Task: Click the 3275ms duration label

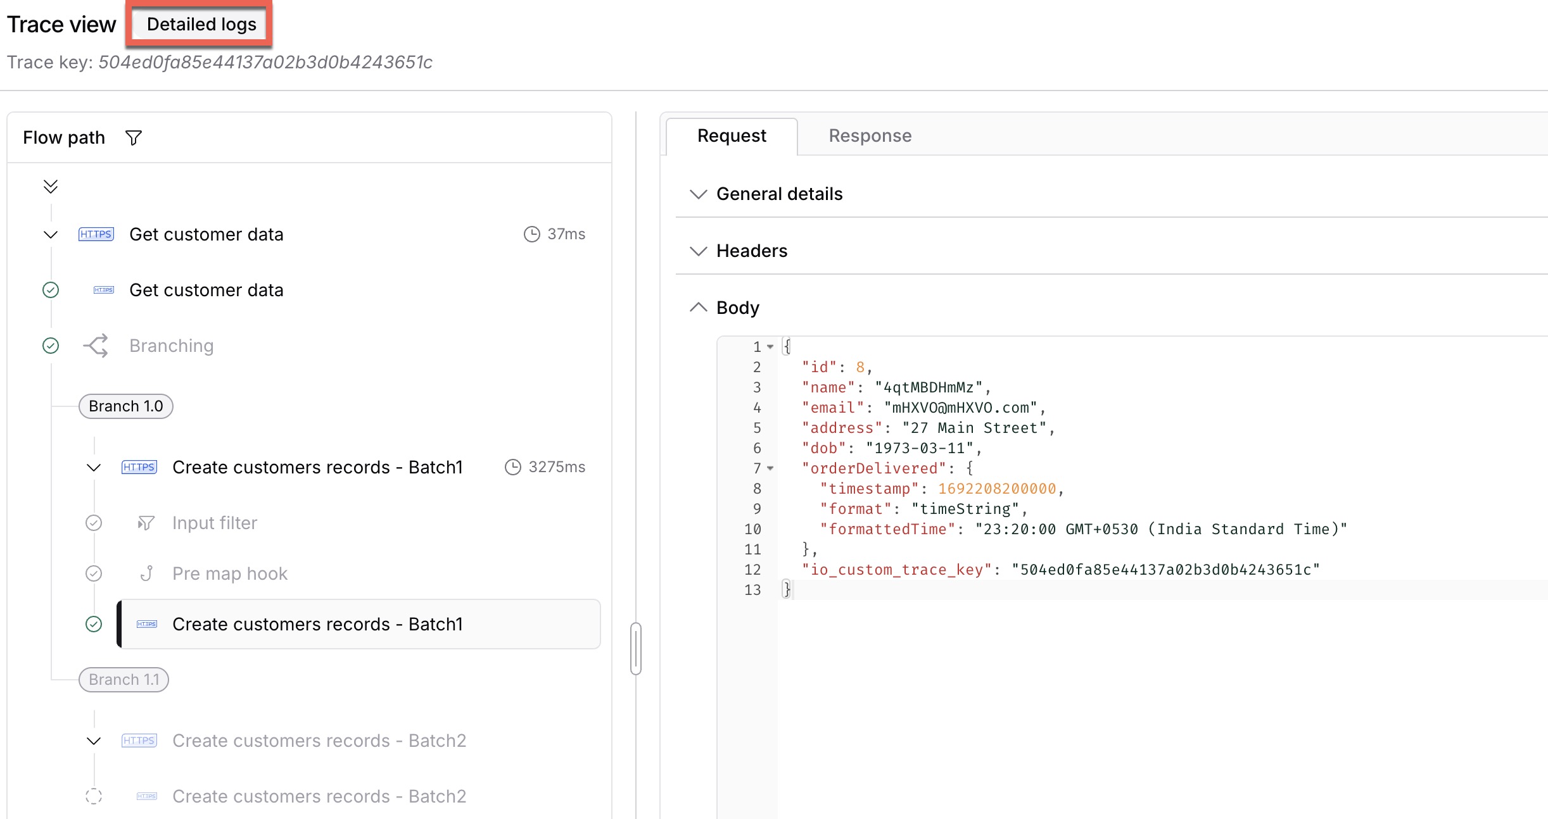Action: coord(557,467)
